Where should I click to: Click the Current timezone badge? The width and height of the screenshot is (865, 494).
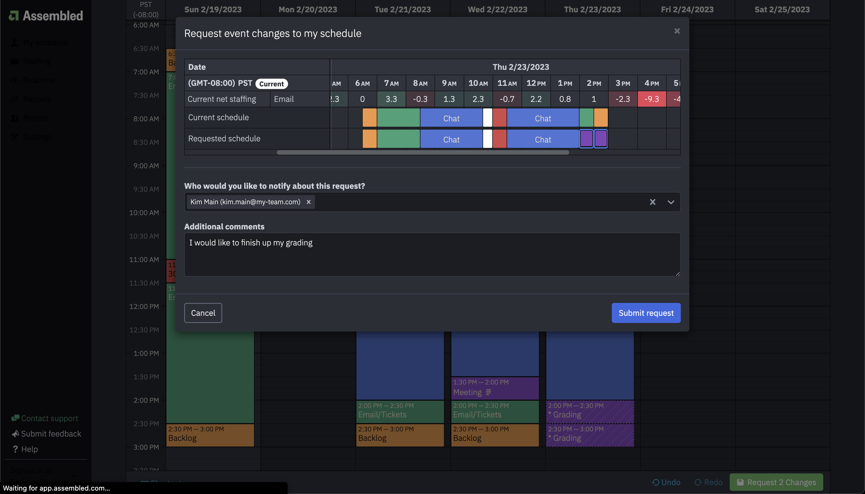[x=271, y=84]
